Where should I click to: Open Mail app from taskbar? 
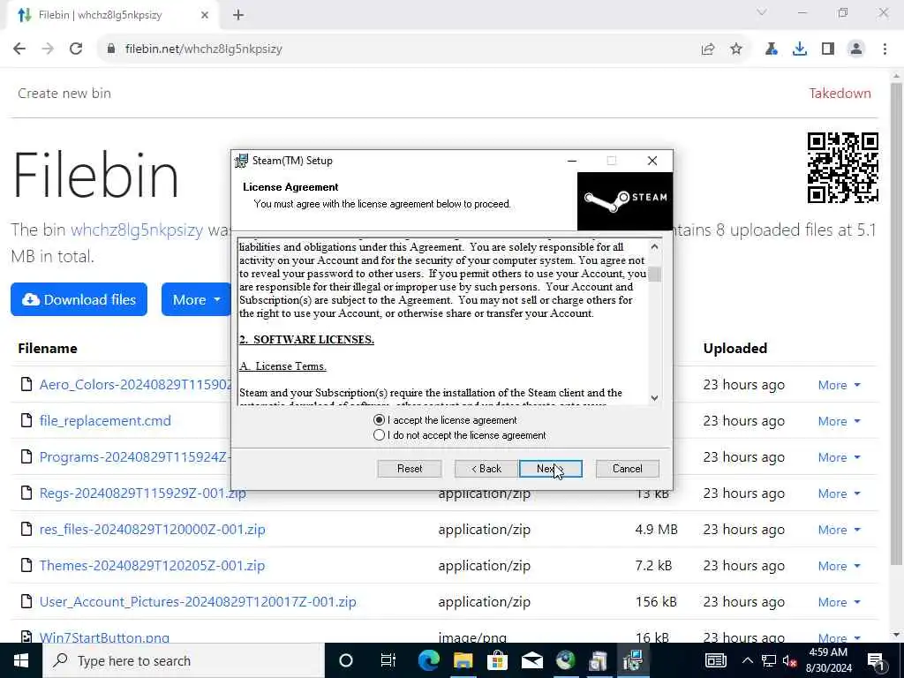pos(531,660)
